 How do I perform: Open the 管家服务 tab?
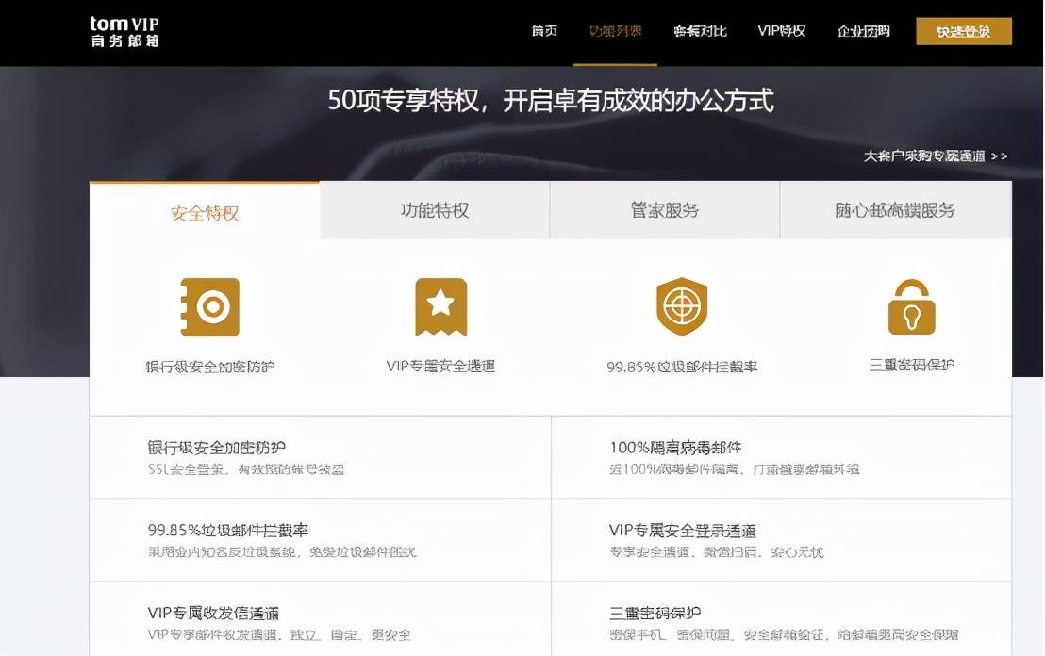(x=664, y=209)
